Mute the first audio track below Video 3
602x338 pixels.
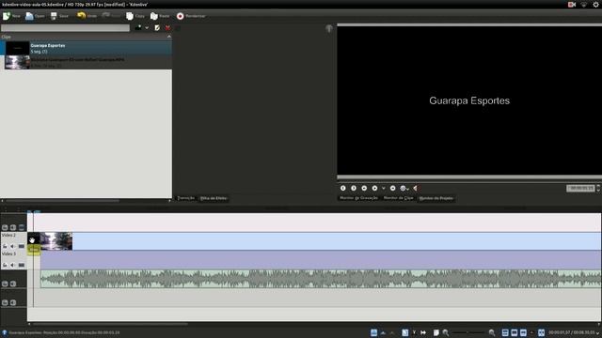click(x=13, y=284)
